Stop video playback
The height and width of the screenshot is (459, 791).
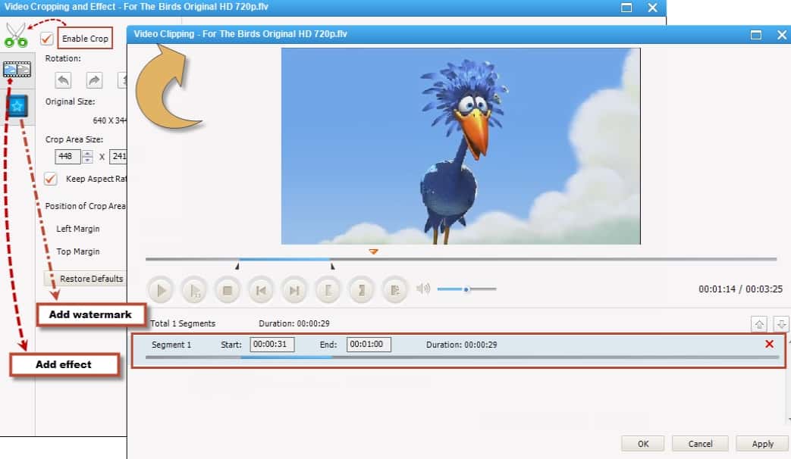pos(228,290)
